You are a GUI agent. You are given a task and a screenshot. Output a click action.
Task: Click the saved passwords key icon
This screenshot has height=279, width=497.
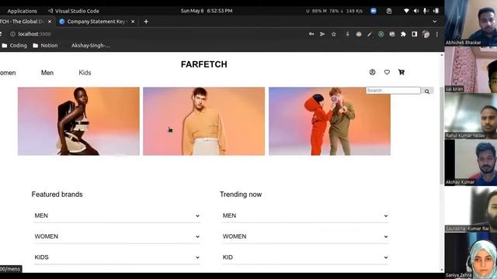point(311,34)
